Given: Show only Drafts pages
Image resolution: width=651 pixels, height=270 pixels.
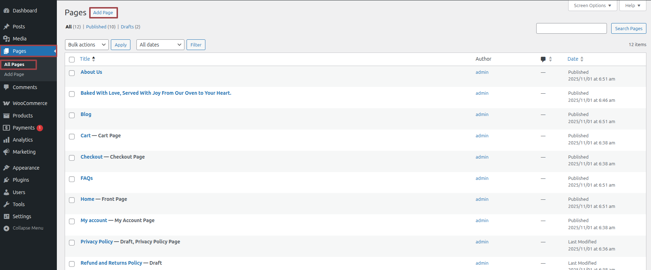Looking at the screenshot, I should (127, 27).
